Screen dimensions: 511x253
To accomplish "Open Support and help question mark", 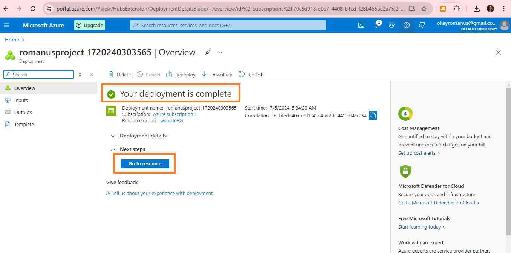I will [x=407, y=25].
